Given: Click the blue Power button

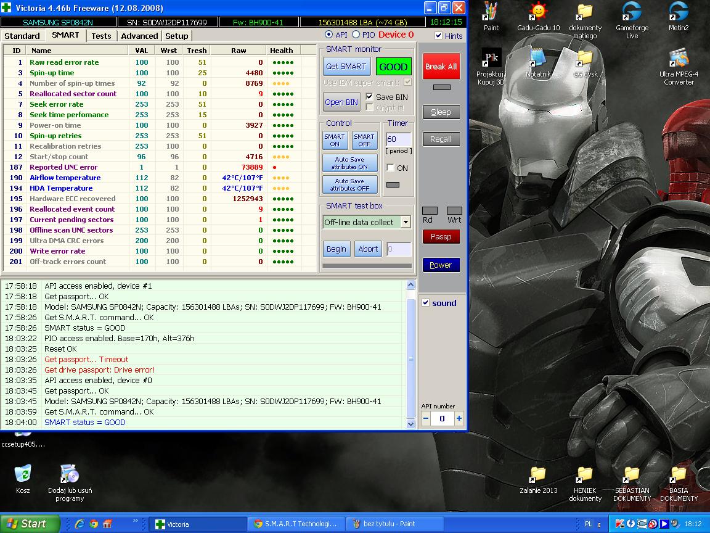Looking at the screenshot, I should (x=441, y=265).
